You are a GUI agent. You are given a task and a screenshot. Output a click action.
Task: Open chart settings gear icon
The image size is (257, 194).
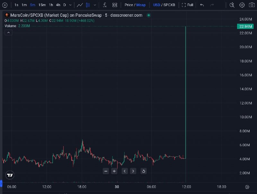pyautogui.click(x=242, y=5)
